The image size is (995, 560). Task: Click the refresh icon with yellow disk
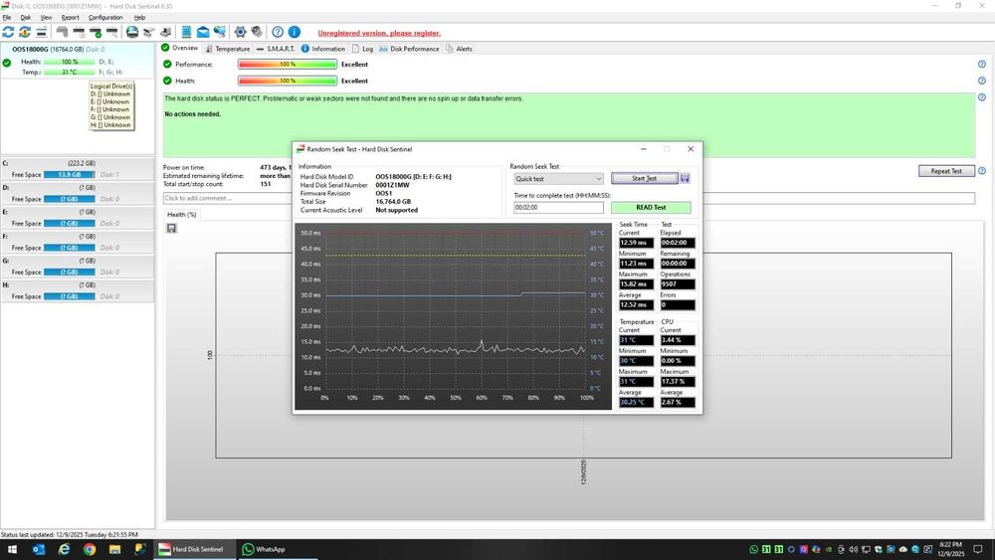pos(25,32)
